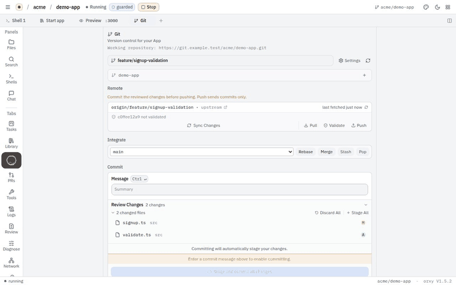
Task: Click the signup.ts file icon
Action: (117, 223)
